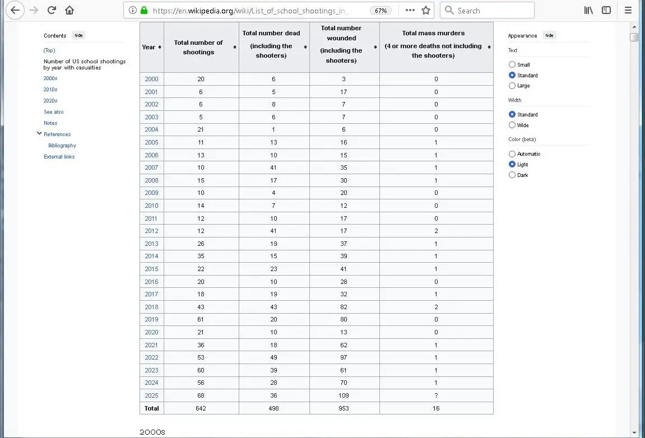
Task: Hide the Appearance panel
Action: coord(549,36)
